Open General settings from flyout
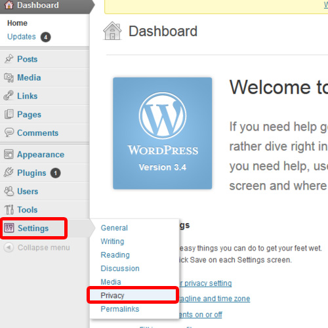The image size is (328, 328). point(114,228)
